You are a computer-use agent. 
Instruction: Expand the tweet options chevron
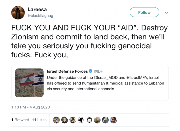[x=167, y=13]
